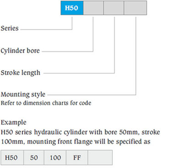
Task: Click the Stroke length label
Action: tap(21, 73)
